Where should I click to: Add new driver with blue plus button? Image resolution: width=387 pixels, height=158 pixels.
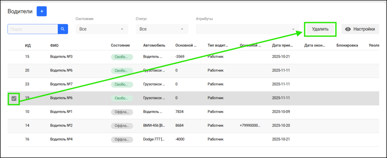pyautogui.click(x=42, y=11)
